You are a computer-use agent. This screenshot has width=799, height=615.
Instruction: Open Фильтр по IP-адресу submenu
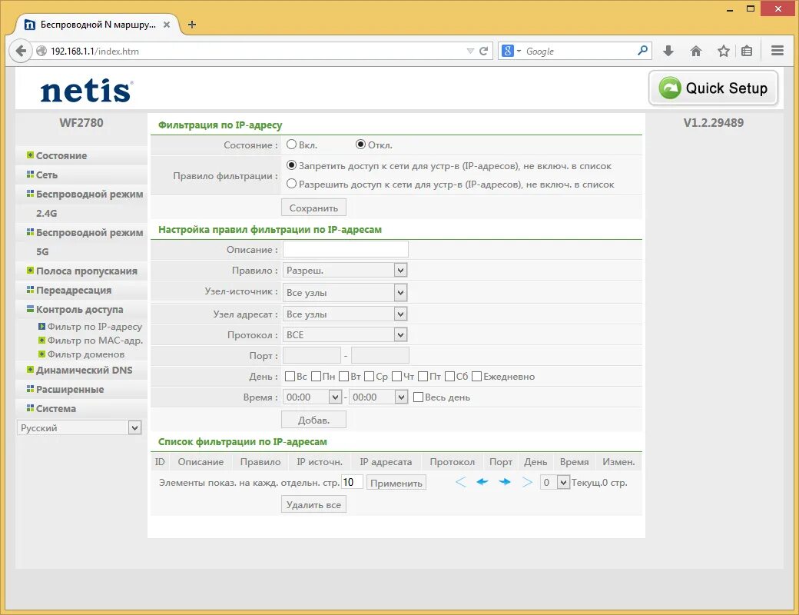94,327
